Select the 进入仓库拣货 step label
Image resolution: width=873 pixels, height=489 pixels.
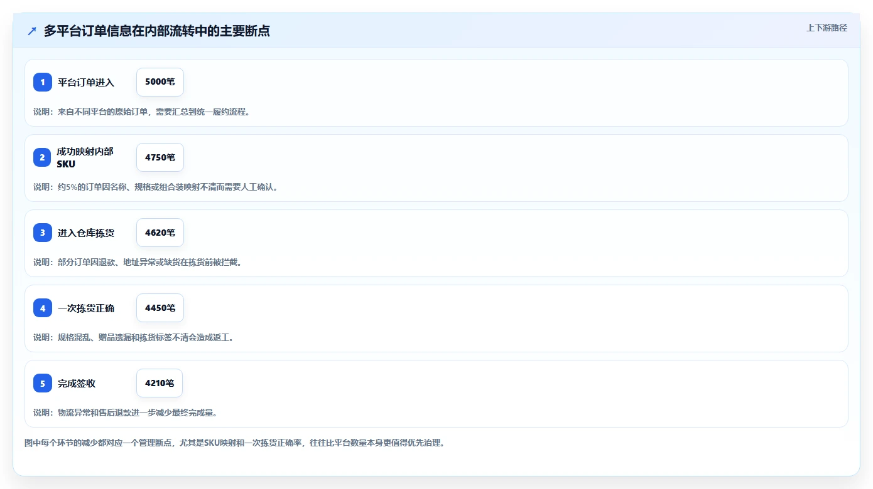point(86,233)
